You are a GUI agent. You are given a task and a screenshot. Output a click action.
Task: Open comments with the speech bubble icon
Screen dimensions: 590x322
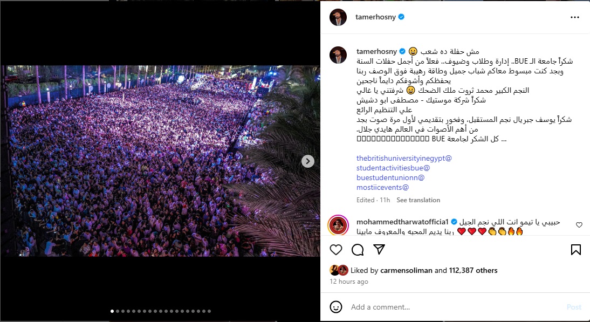(358, 250)
